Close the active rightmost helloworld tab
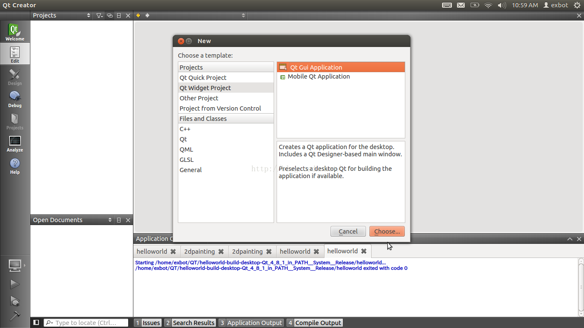 364,251
